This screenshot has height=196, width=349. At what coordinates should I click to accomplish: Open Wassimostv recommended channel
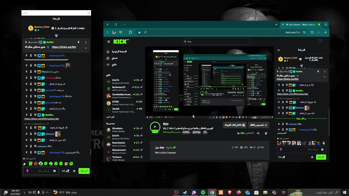click(x=124, y=151)
